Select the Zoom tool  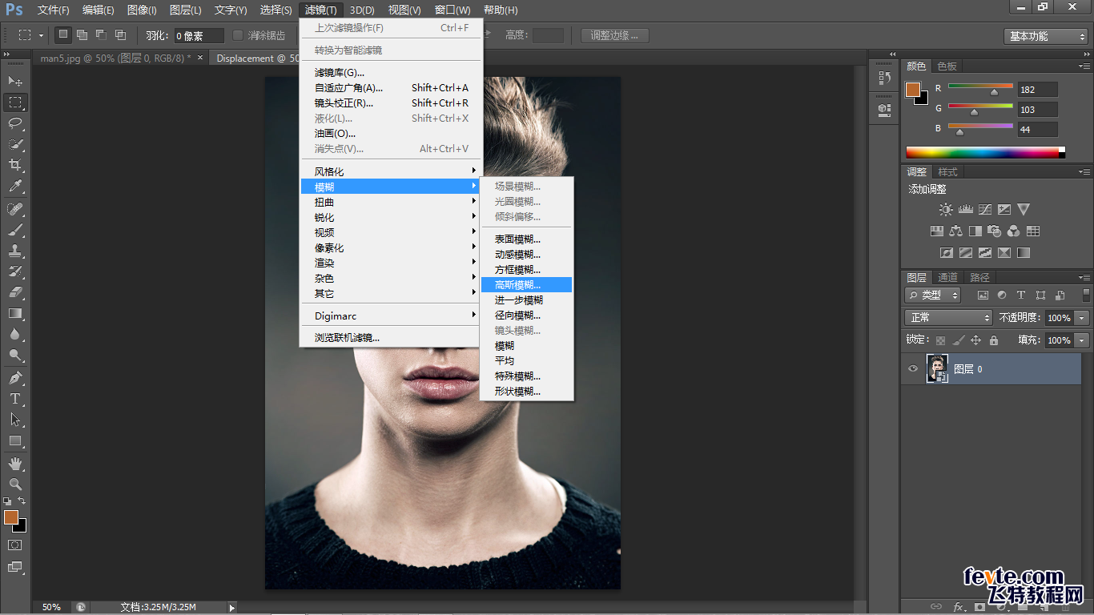pyautogui.click(x=15, y=484)
